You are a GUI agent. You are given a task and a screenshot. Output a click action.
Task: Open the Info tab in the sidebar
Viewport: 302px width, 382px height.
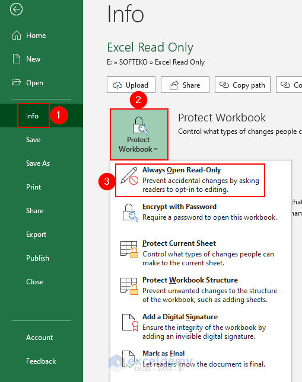pos(42,115)
